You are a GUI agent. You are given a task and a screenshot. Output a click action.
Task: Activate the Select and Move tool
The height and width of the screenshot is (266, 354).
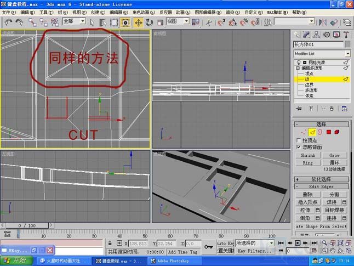(x=138, y=22)
